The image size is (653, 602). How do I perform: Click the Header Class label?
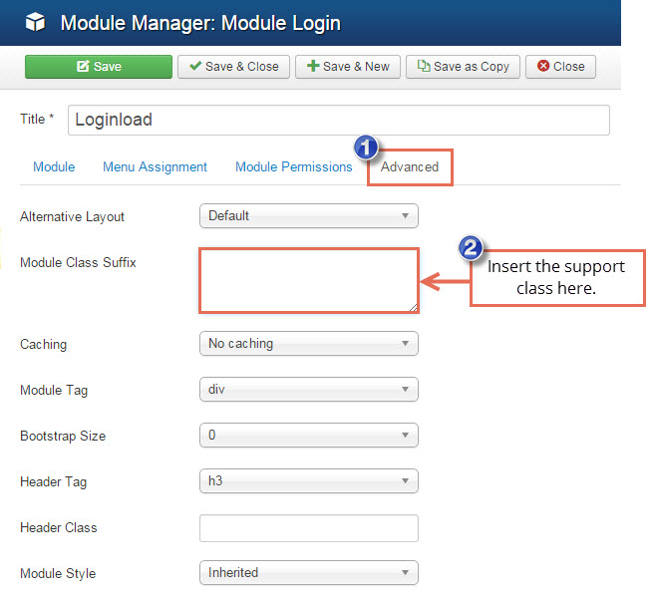59,527
